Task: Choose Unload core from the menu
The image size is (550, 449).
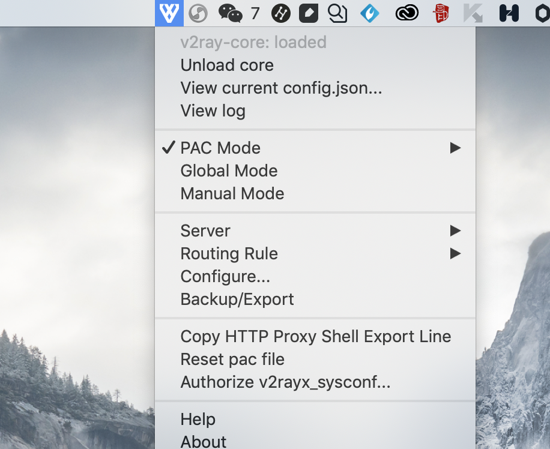Action: (227, 65)
